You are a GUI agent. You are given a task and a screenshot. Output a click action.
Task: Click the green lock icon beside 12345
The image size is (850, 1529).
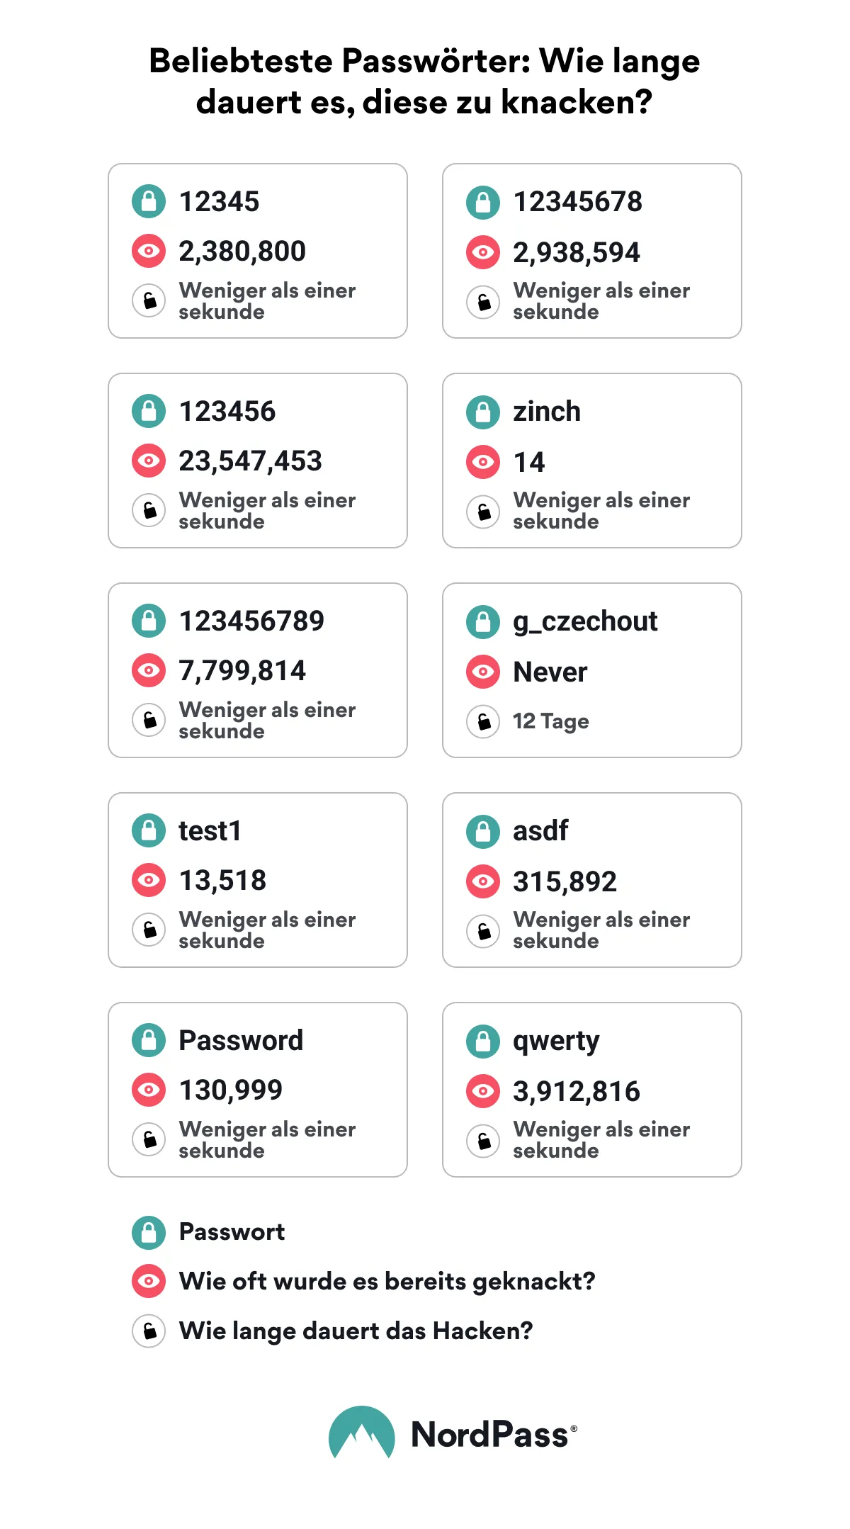[149, 201]
